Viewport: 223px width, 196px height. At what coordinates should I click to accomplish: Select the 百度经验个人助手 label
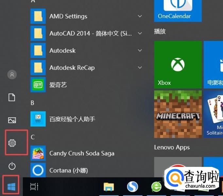click(72, 119)
